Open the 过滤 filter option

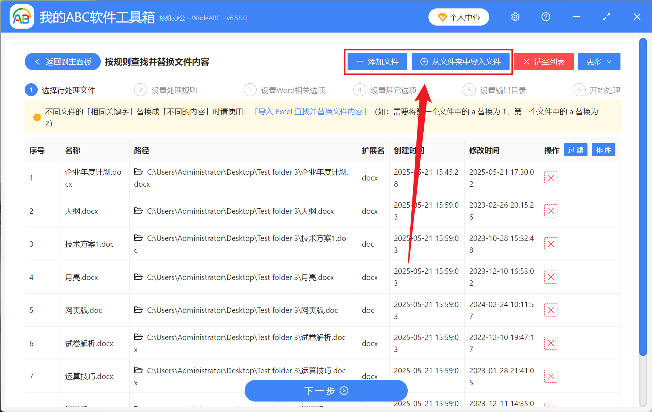(575, 150)
